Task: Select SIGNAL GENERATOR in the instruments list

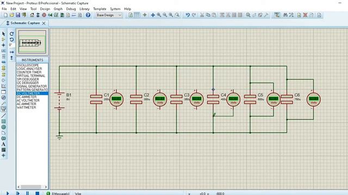Action: [x=32, y=86]
